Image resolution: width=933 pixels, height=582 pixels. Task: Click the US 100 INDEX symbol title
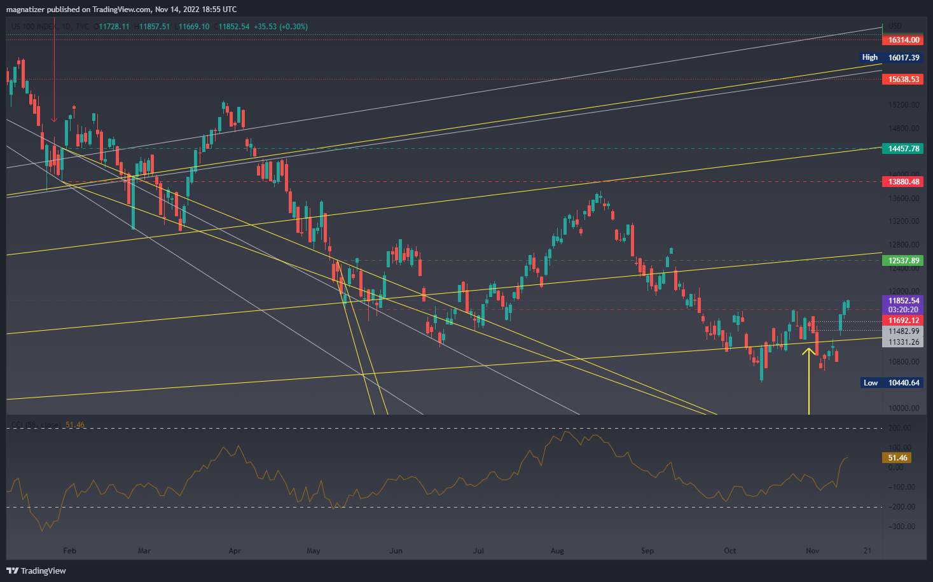[33, 27]
